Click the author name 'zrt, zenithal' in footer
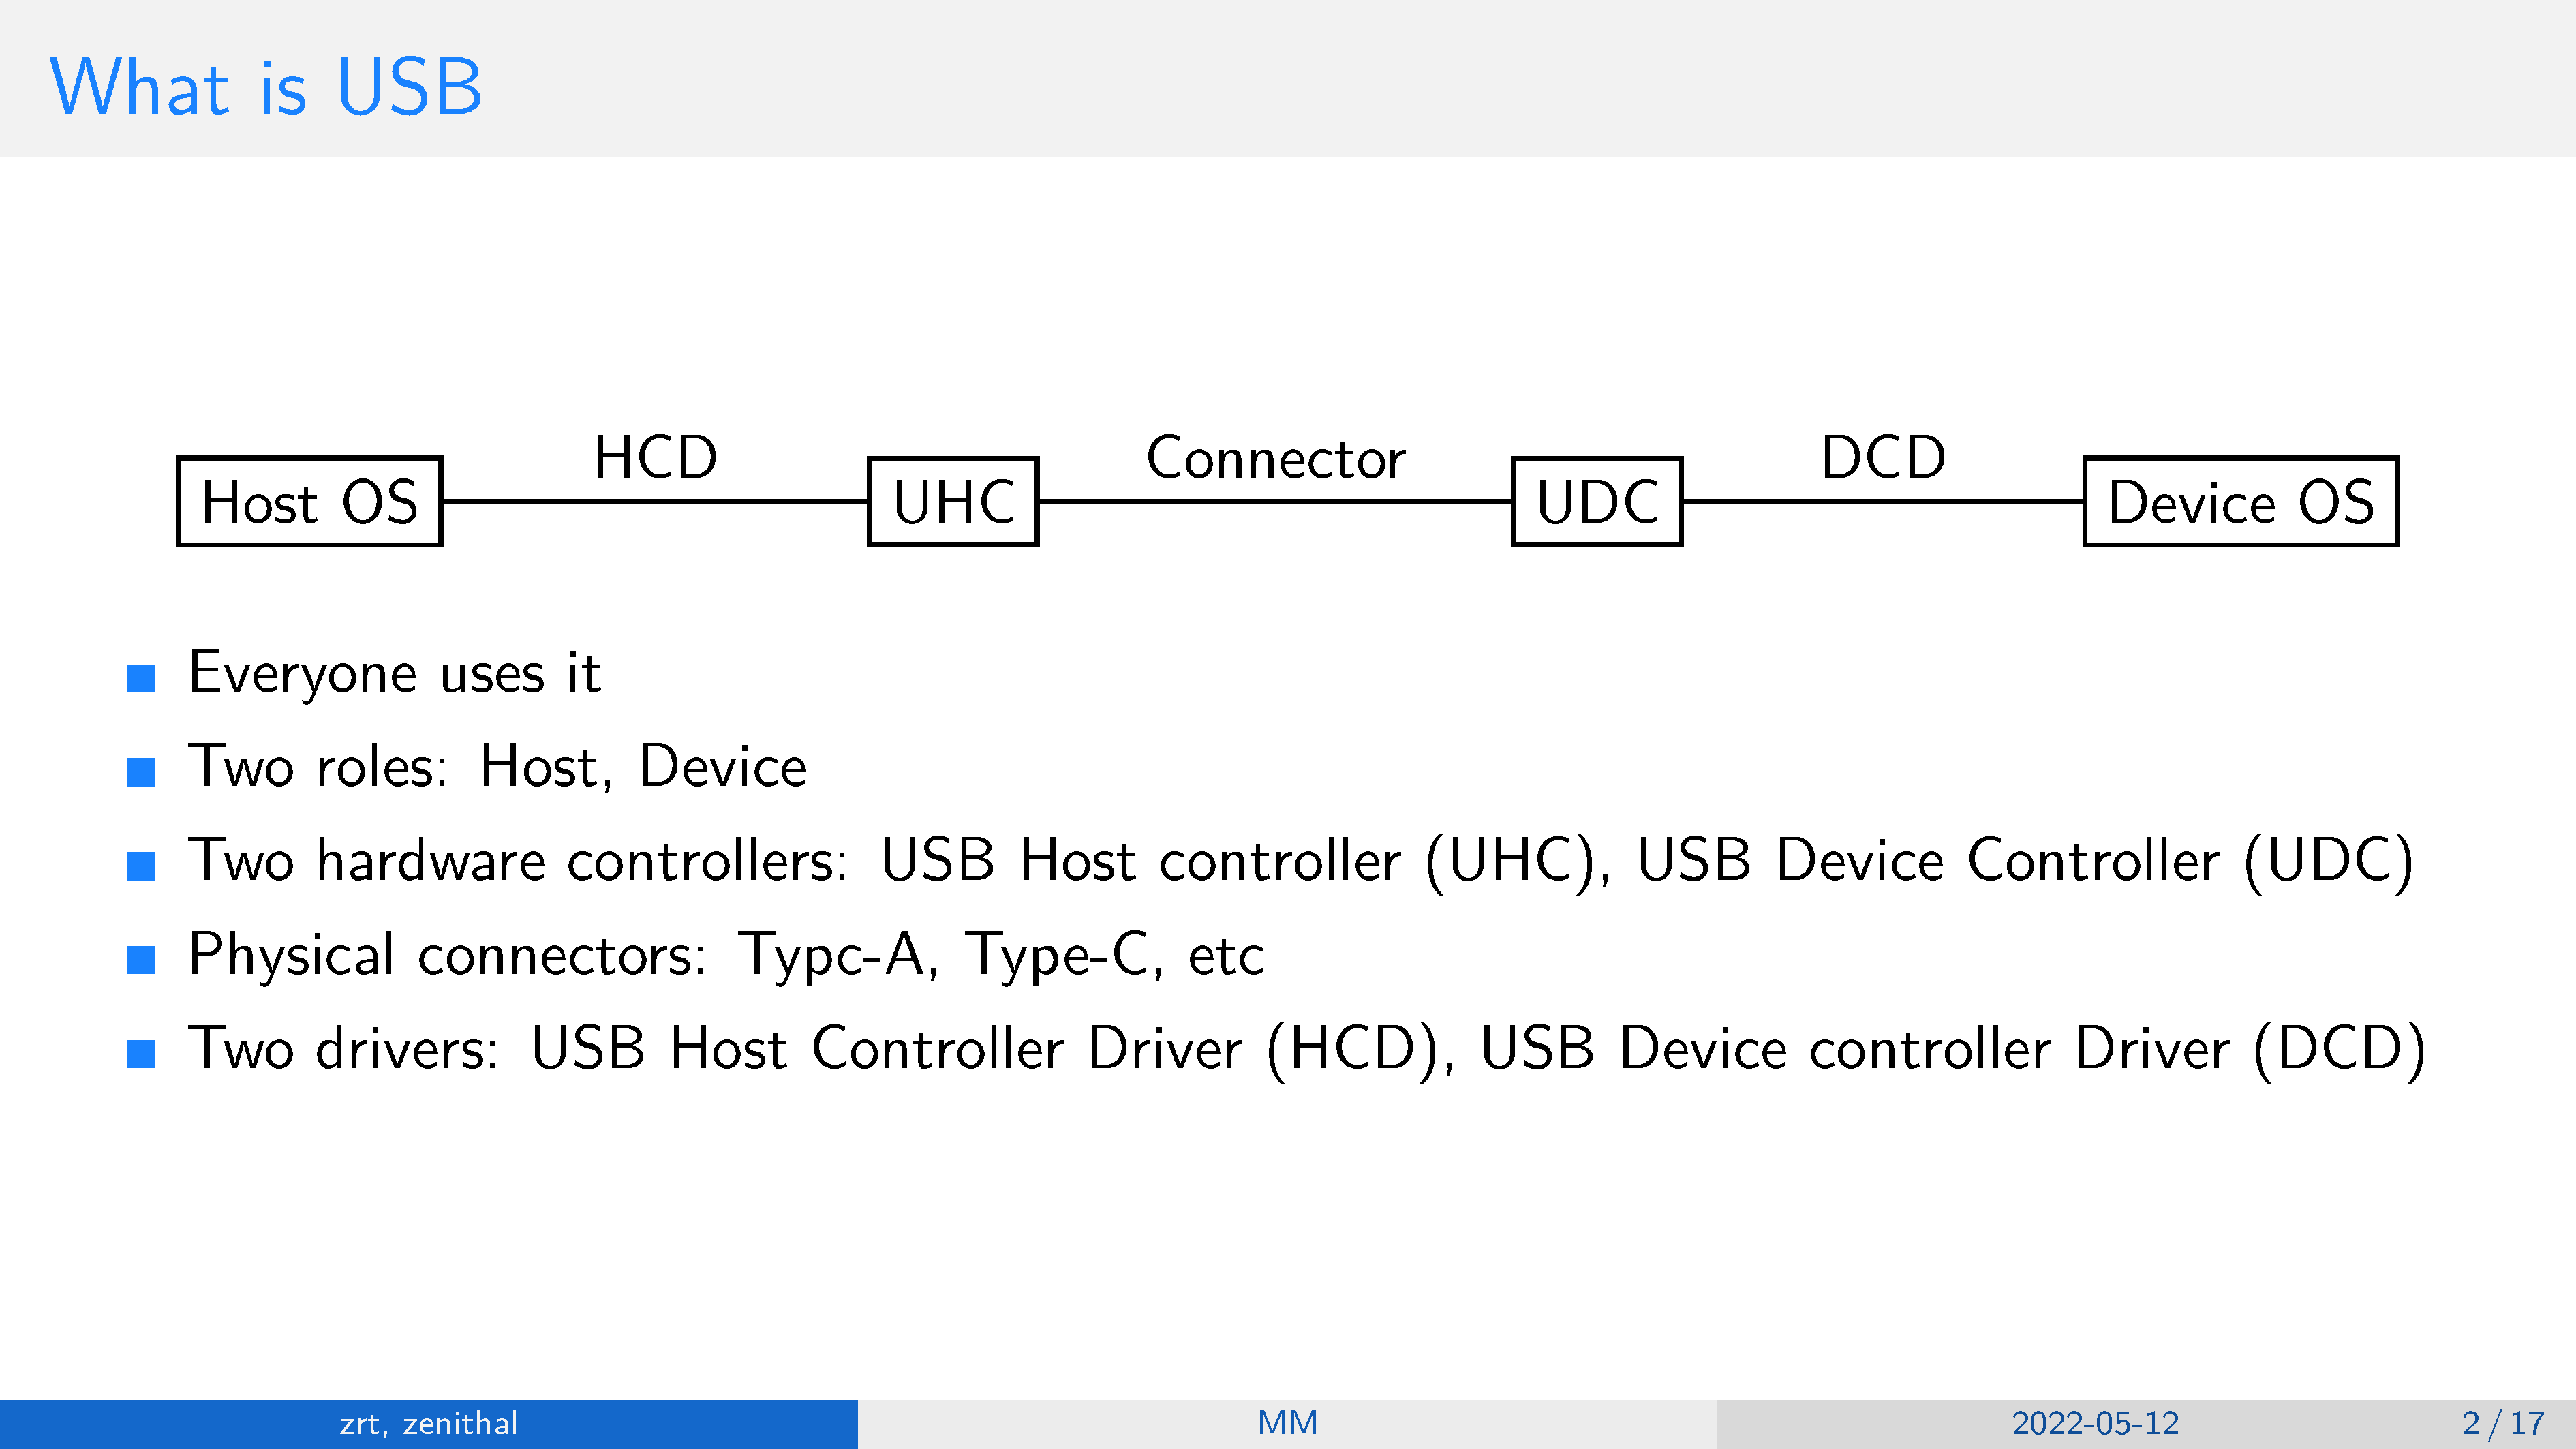Viewport: 2576px width, 1449px height. click(x=428, y=1423)
